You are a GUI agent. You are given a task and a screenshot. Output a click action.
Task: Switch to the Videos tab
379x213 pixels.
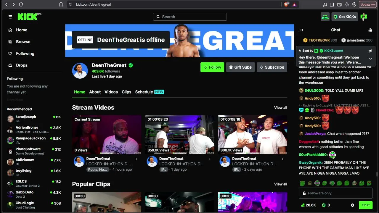tap(111, 92)
